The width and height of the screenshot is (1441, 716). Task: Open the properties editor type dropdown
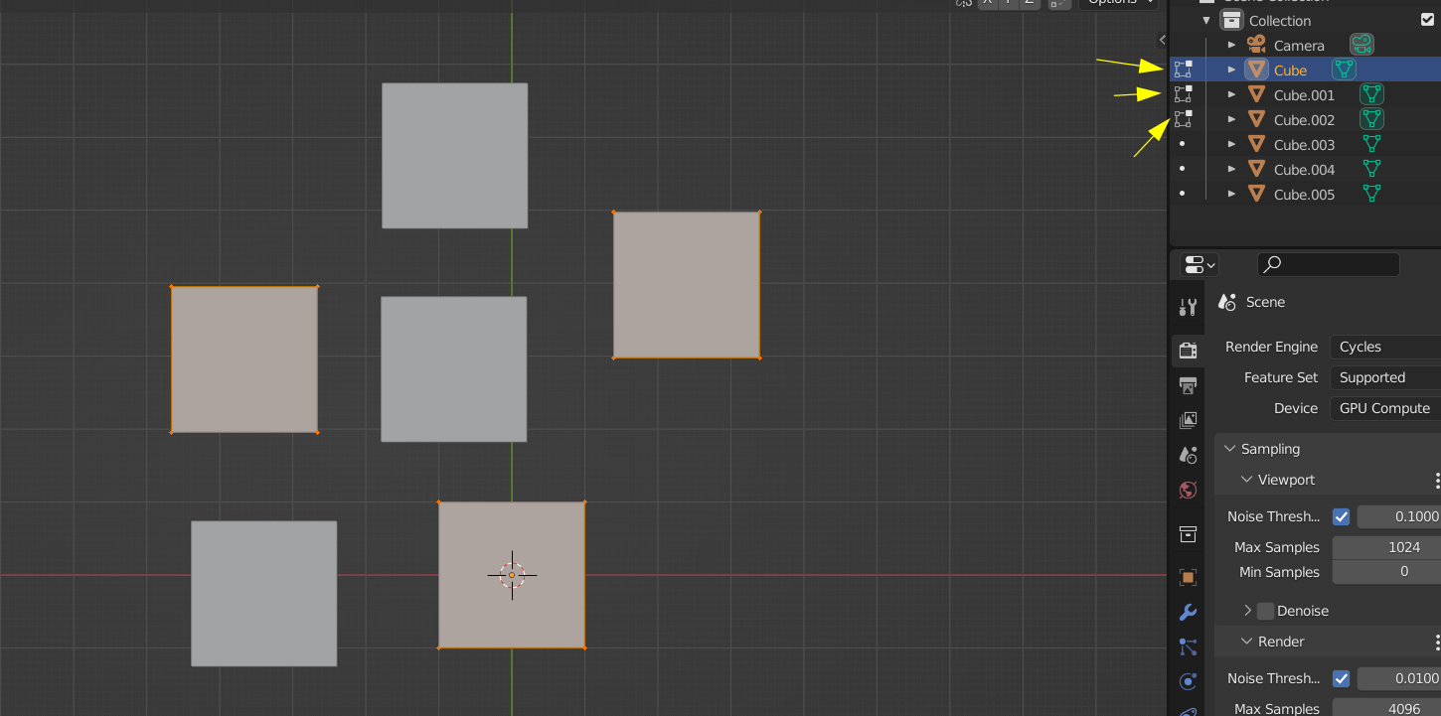coord(1200,264)
